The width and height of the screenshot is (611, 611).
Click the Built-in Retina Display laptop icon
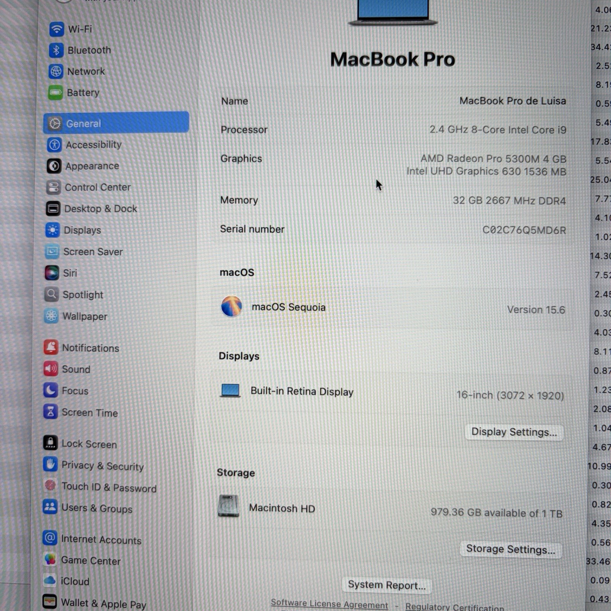230,391
